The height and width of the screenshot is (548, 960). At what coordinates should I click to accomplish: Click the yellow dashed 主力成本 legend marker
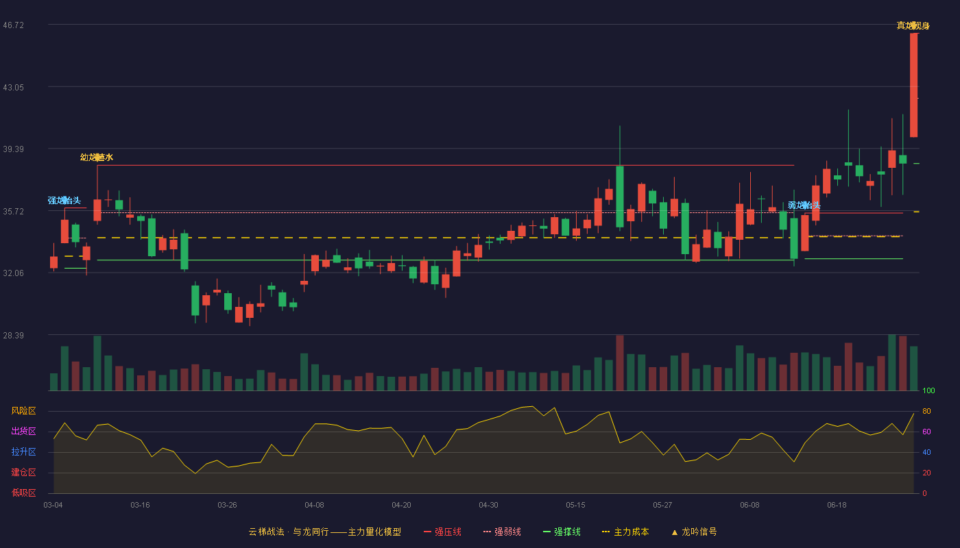click(x=605, y=532)
